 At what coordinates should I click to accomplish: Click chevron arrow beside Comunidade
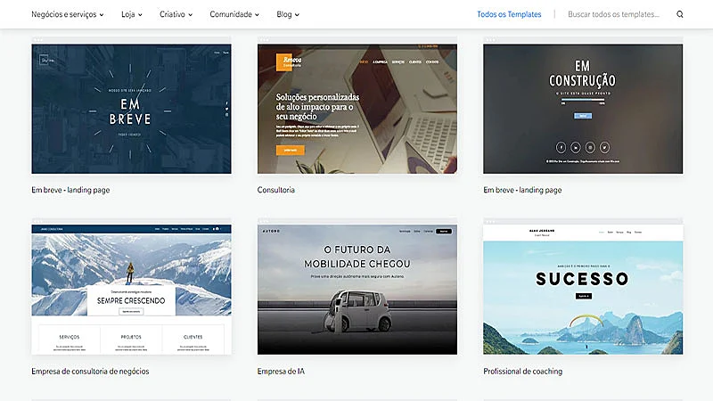pos(257,15)
